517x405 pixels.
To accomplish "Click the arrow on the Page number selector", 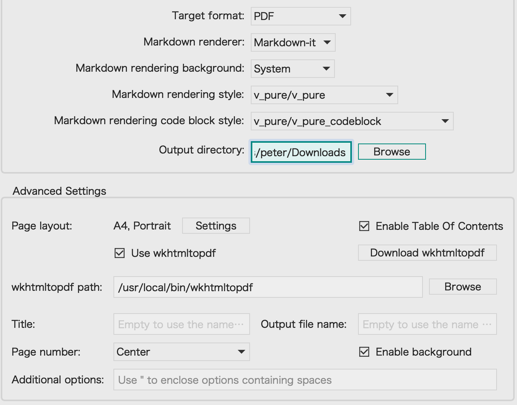I will (x=241, y=352).
